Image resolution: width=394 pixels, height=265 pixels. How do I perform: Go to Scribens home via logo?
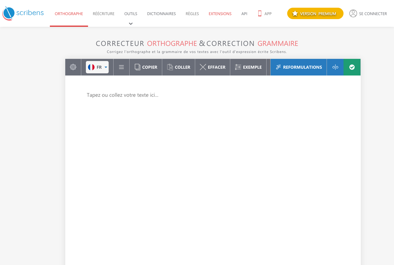pyautogui.click(x=23, y=13)
